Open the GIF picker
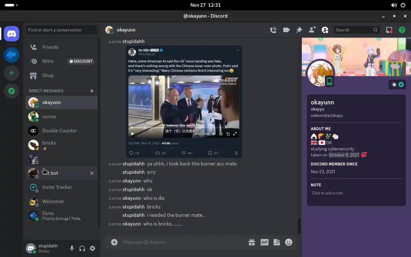The width and height of the screenshot is (411, 257). pos(265,242)
